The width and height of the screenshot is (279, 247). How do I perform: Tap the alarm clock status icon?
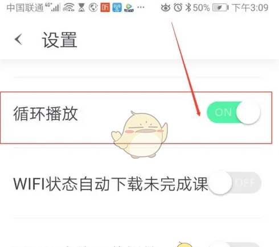[x=178, y=8]
